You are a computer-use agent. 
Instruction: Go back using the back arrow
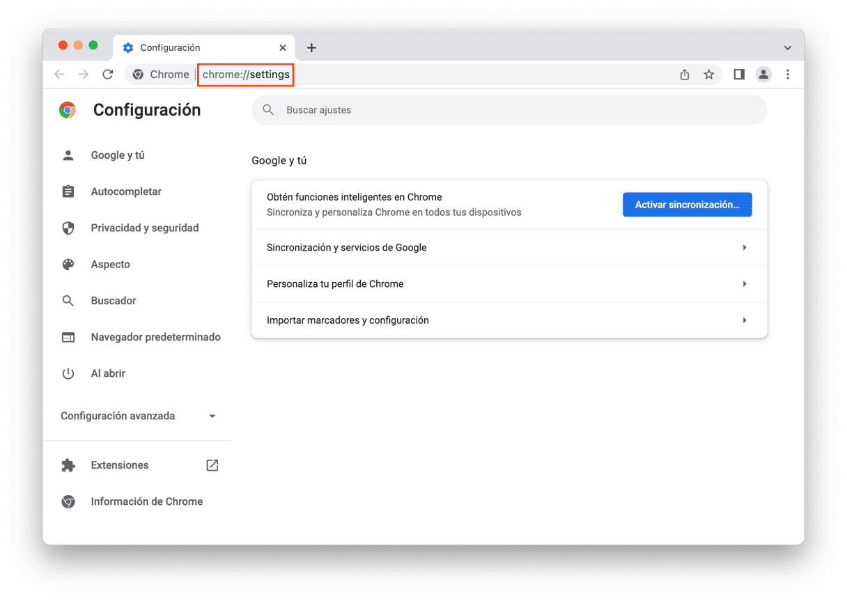click(x=59, y=75)
